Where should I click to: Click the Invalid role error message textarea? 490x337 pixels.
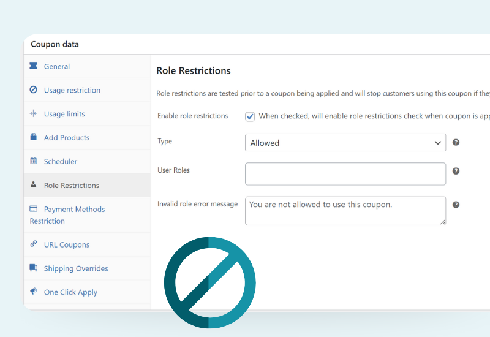click(345, 211)
